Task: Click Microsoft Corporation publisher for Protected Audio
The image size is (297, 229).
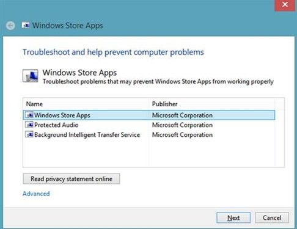Action: coord(182,125)
